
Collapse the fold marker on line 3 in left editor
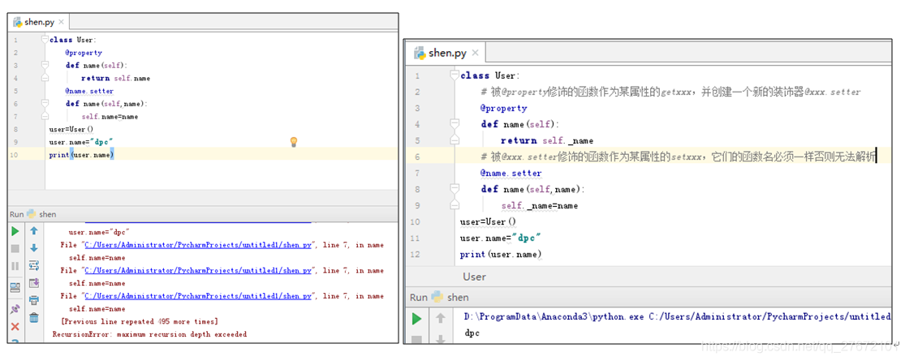click(46, 66)
